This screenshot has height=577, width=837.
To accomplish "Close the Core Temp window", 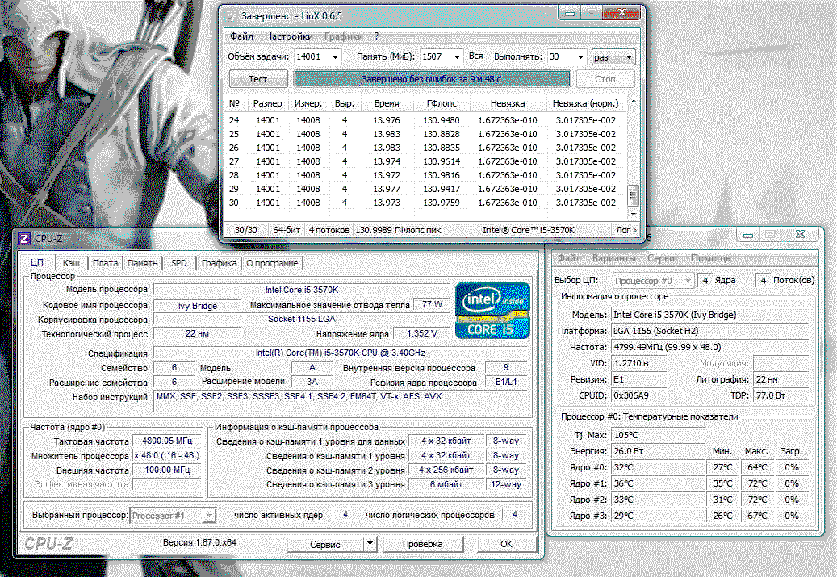I will (800, 235).
